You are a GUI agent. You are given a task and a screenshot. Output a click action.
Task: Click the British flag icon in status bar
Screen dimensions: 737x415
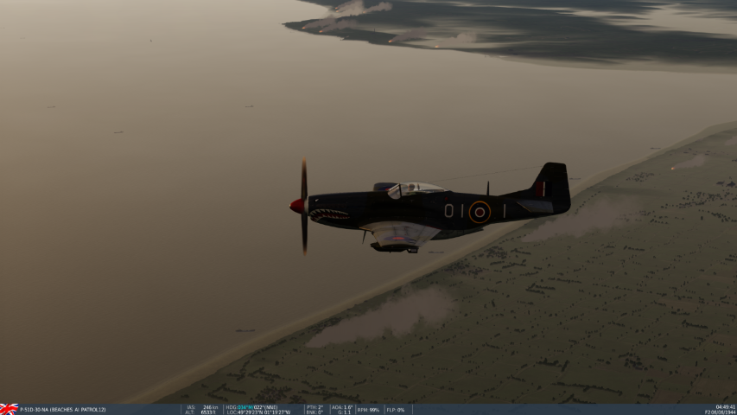tap(9, 409)
